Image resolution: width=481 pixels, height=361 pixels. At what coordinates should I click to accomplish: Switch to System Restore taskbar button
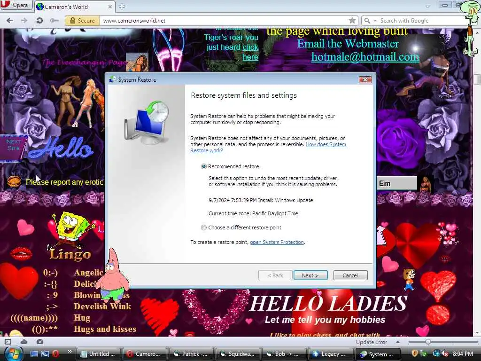coord(378,354)
